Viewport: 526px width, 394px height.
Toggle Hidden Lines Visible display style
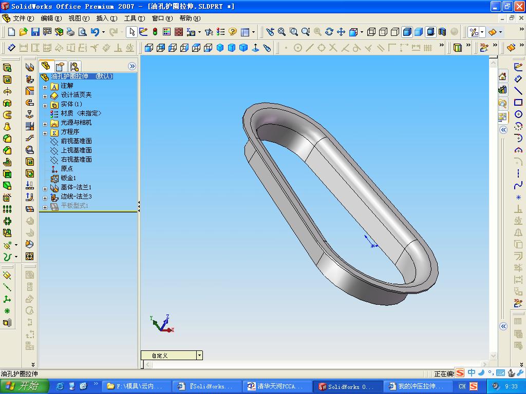pyautogui.click(x=383, y=32)
